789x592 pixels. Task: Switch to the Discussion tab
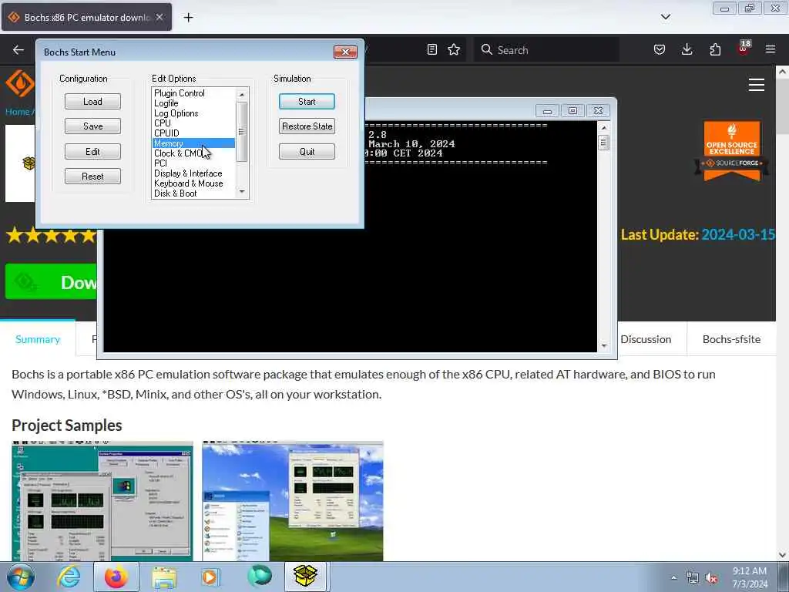(646, 339)
